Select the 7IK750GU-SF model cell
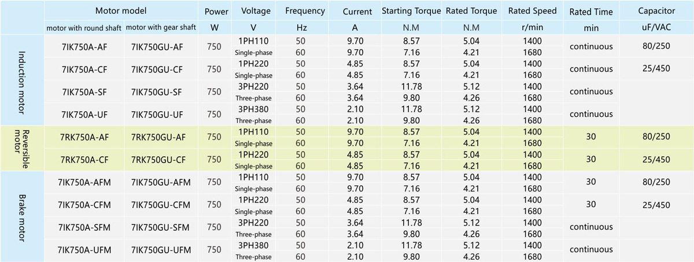694x262 pixels. pyautogui.click(x=157, y=91)
